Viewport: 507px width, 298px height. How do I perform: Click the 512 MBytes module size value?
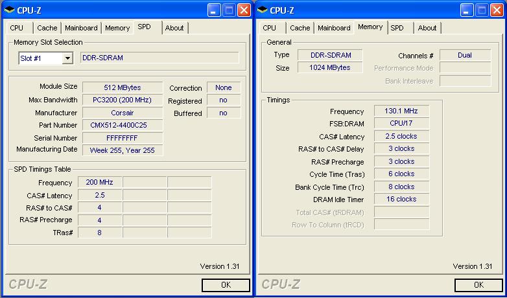[x=123, y=87]
